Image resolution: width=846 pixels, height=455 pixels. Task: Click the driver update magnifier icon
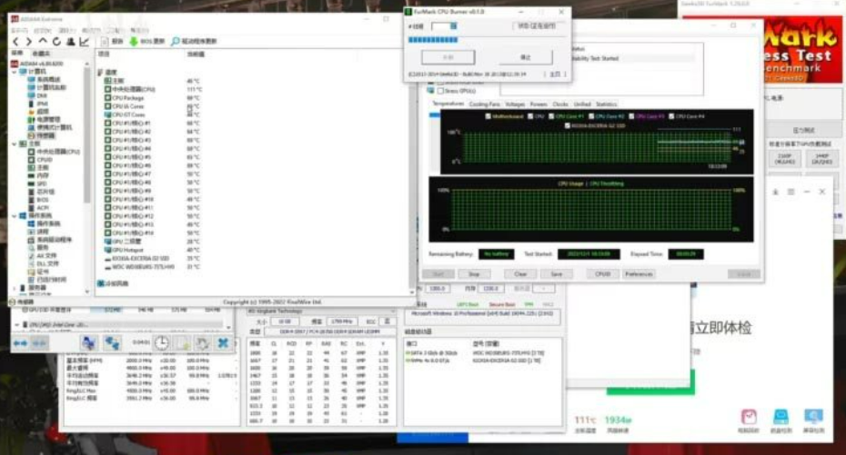(175, 42)
